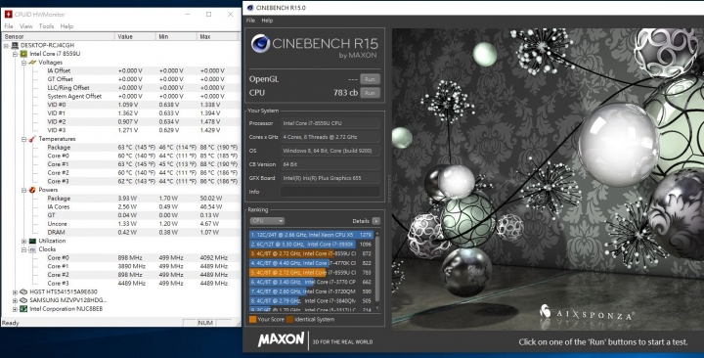Collapse the DESKTOP-RCJ4CGH tree node
Image resolution: width=704 pixels, height=358 pixels.
tap(6, 46)
